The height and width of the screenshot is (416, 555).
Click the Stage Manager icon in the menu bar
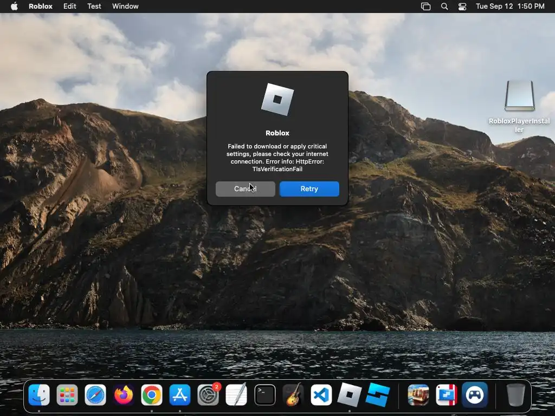pyautogui.click(x=425, y=6)
